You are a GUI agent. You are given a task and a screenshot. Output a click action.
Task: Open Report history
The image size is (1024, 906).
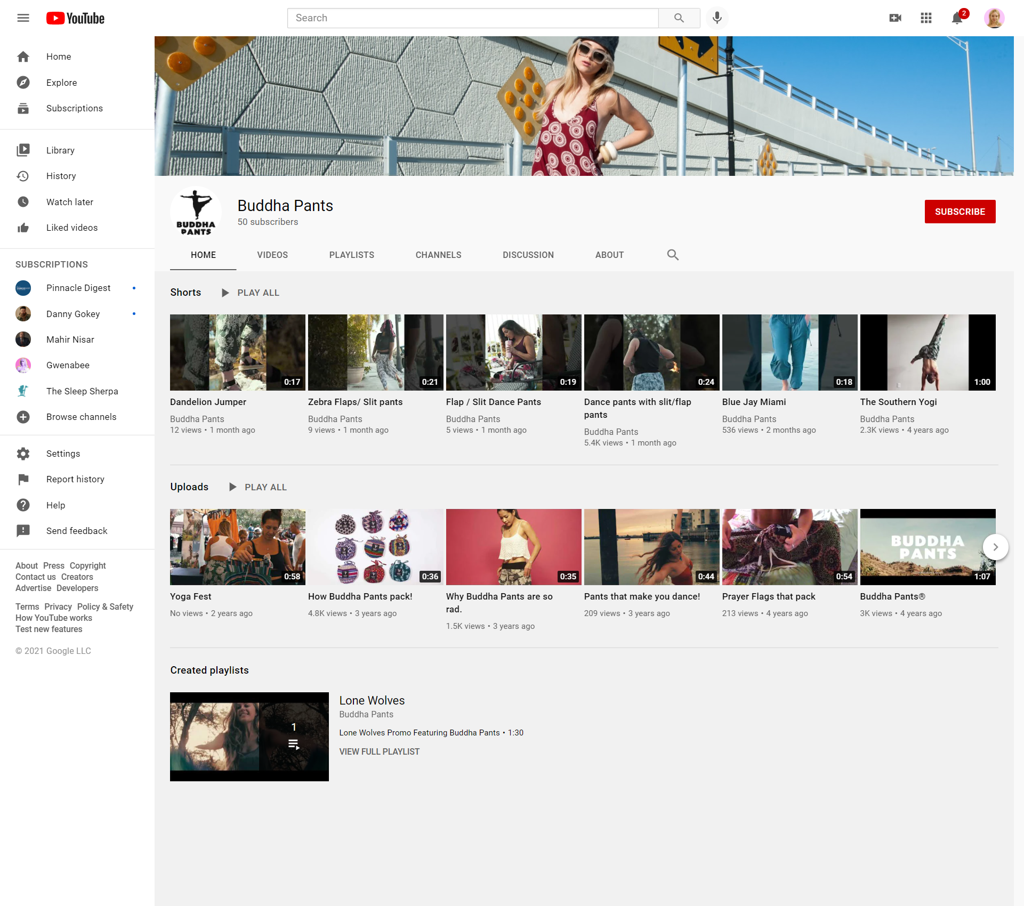tap(77, 479)
